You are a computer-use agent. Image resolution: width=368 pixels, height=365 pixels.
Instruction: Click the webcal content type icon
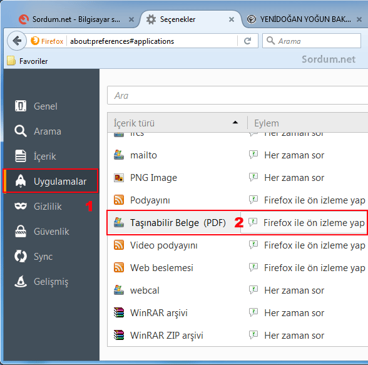(x=119, y=290)
